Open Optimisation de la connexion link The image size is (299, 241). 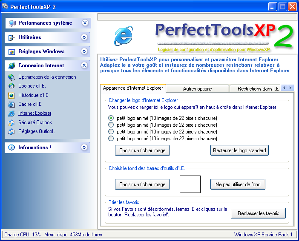[x=47, y=77]
